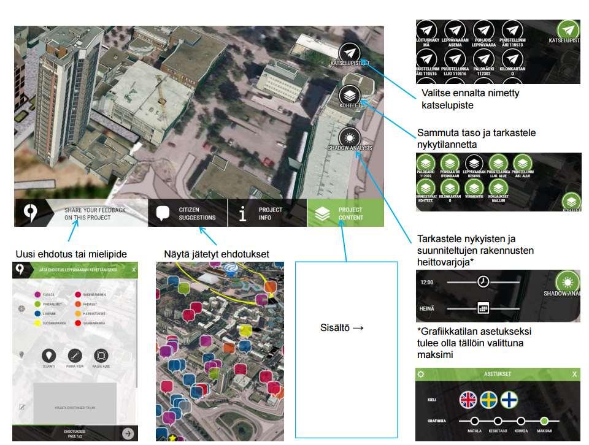Image resolution: width=589 pixels, height=445 pixels.
Task: Toggle Palokärki 112302 layer
Action: pos(426,163)
